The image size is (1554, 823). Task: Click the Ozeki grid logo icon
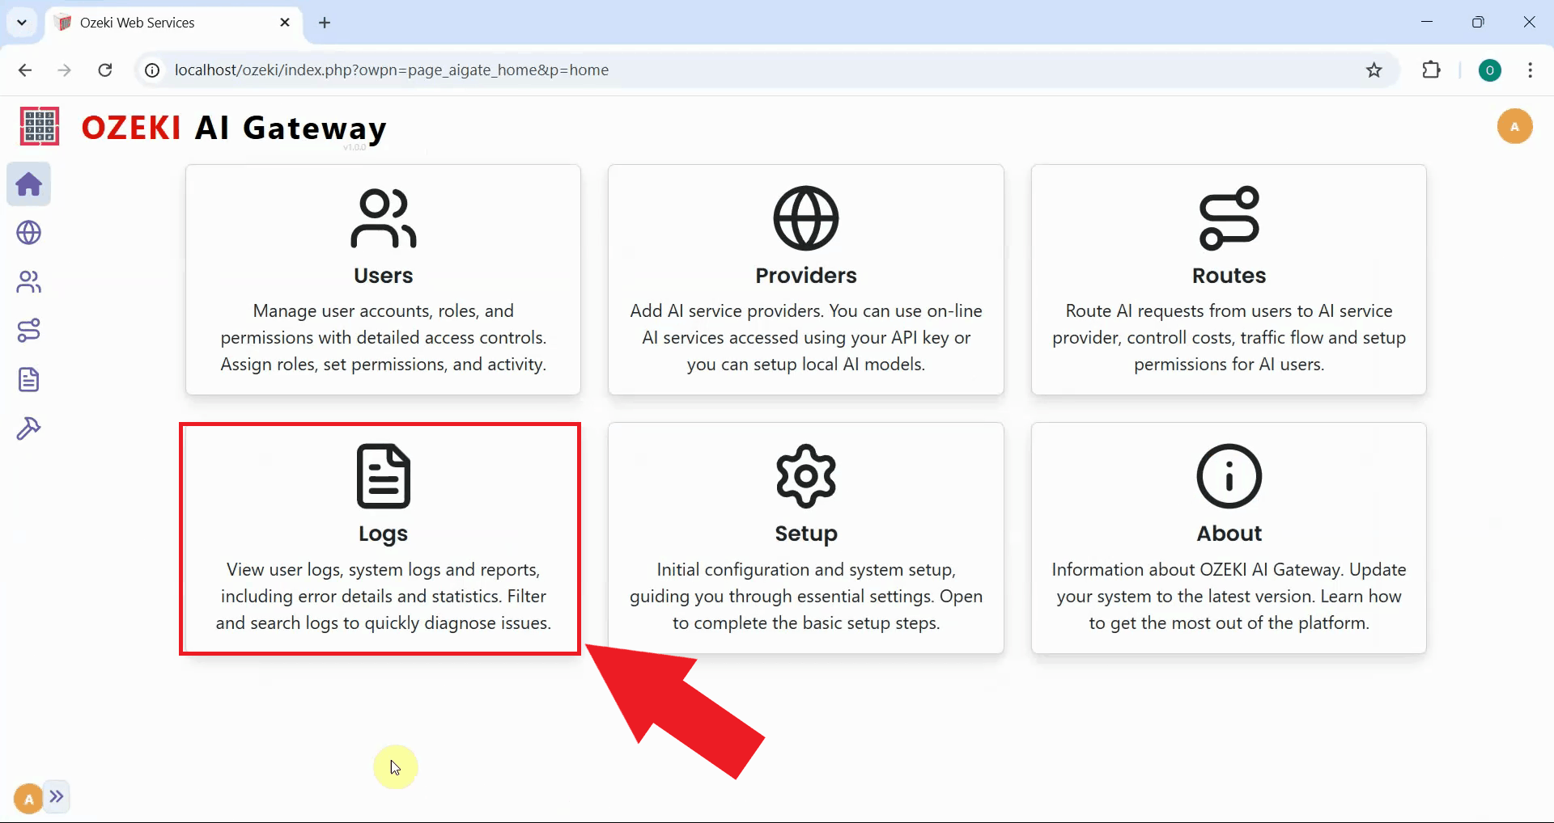click(39, 127)
